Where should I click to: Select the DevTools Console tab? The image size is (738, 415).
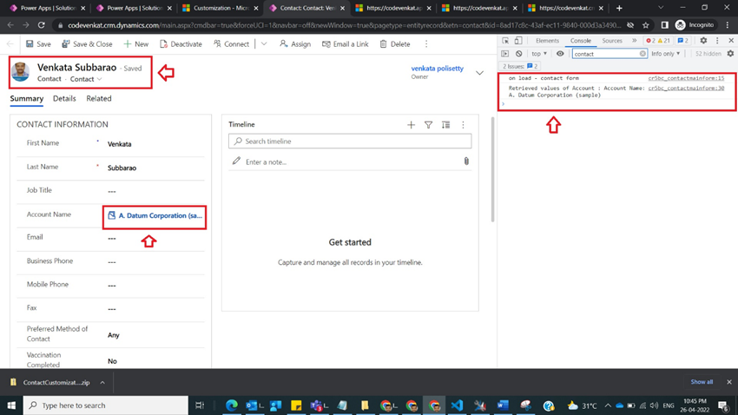pyautogui.click(x=580, y=41)
